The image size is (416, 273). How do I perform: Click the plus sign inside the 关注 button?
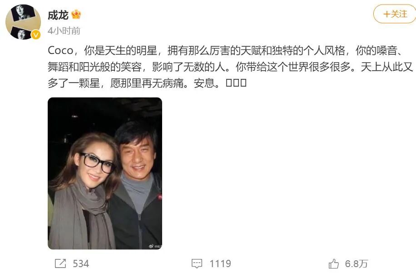386,14
